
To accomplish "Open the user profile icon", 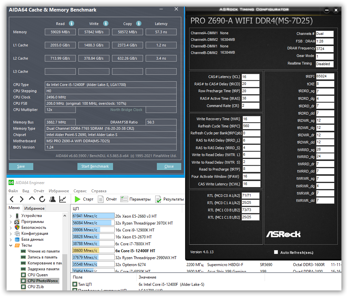I will tap(52, 199).
